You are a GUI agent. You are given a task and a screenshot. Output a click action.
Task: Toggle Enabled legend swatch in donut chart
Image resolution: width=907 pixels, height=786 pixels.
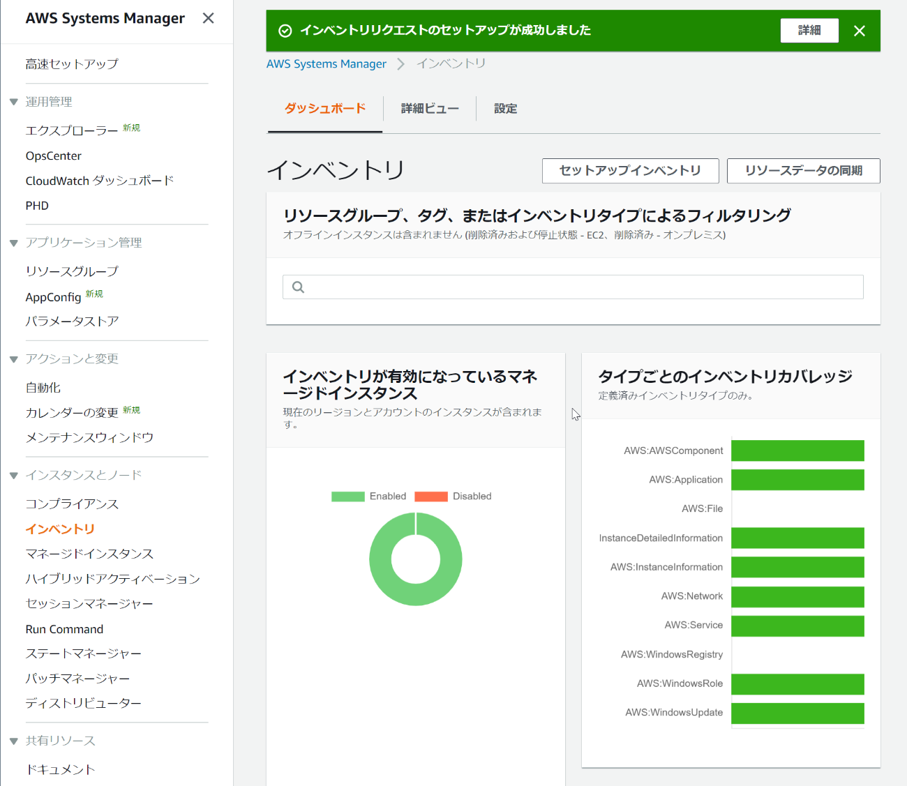click(x=348, y=497)
